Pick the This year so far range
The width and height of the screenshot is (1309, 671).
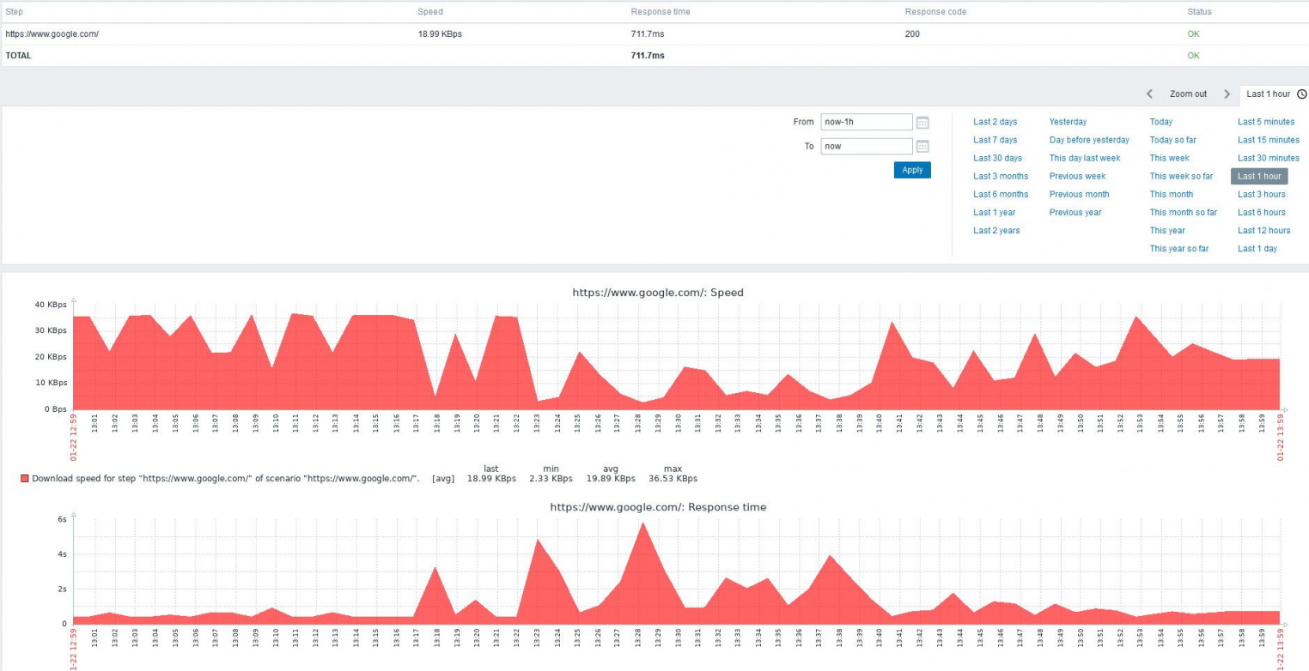pyautogui.click(x=1178, y=249)
